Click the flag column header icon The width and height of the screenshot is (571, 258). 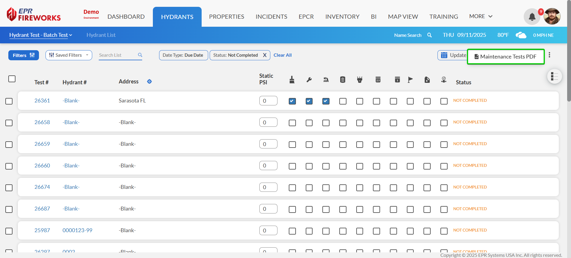tap(410, 80)
